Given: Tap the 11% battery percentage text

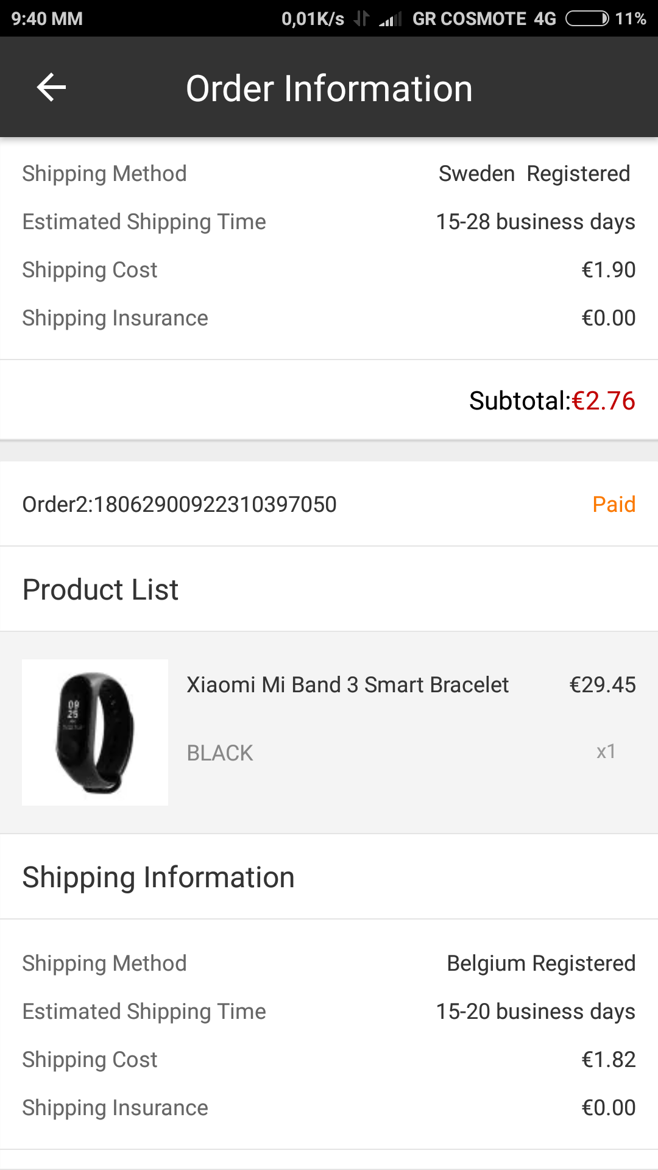Looking at the screenshot, I should click(630, 19).
